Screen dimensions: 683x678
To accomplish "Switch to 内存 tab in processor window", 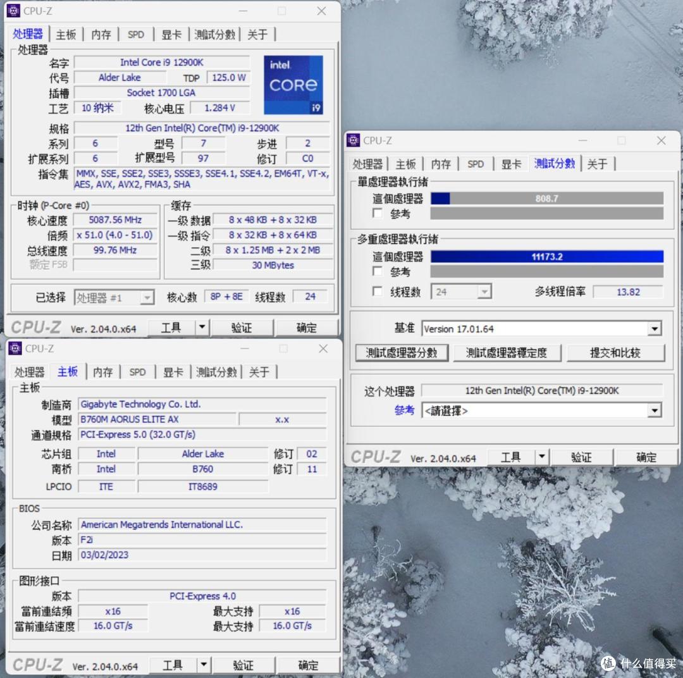I will (101, 34).
